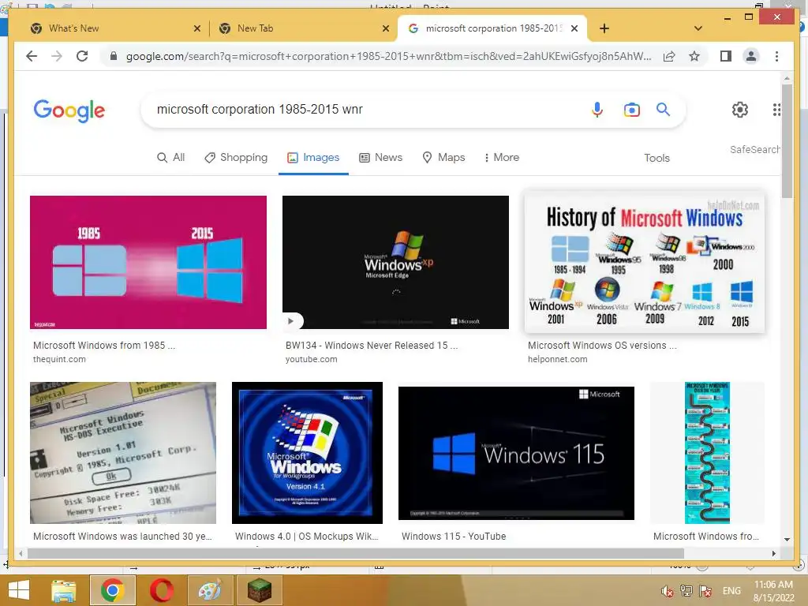Close the New Tab tab
This screenshot has height=606, width=808.
pyautogui.click(x=385, y=28)
